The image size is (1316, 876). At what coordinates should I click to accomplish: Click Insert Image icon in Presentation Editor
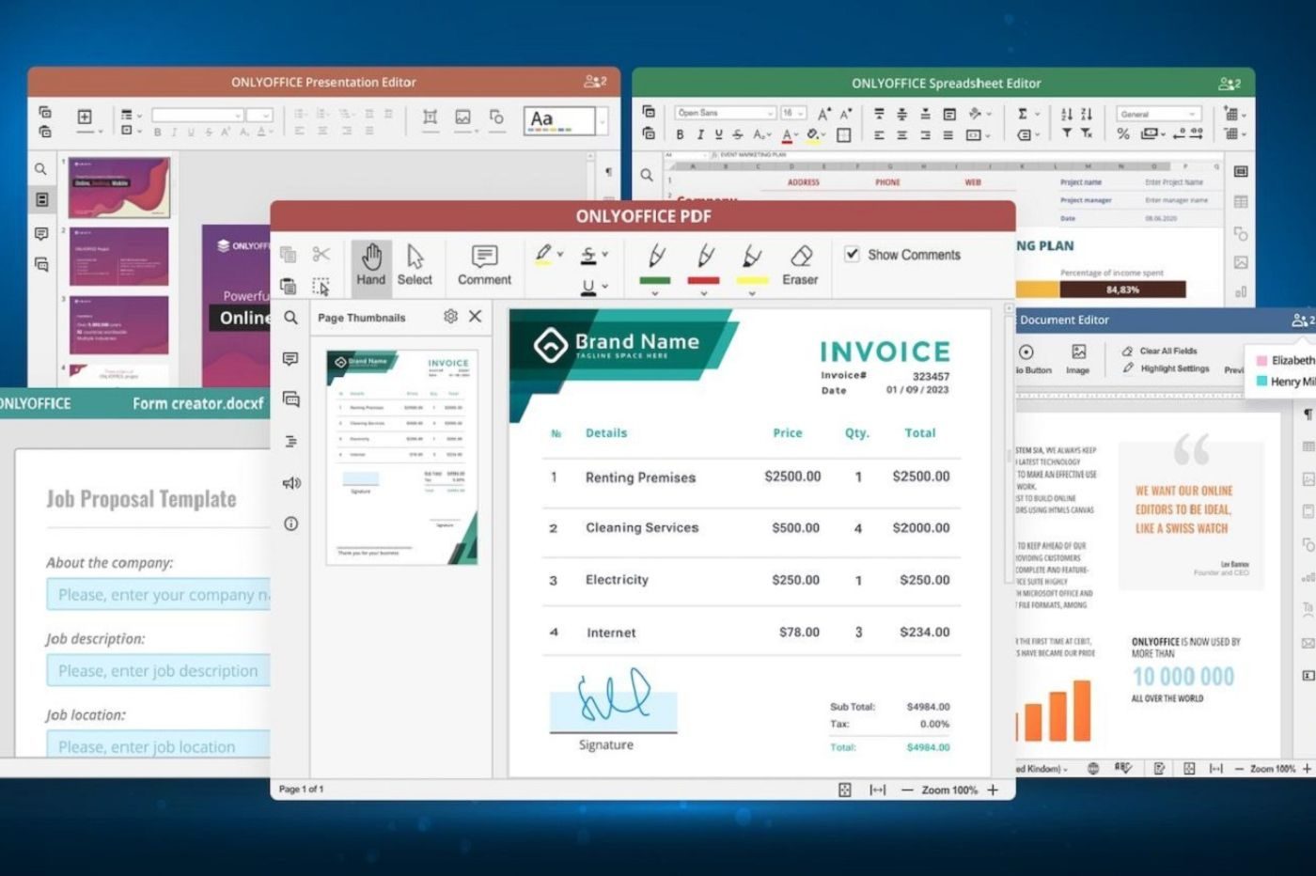point(462,117)
